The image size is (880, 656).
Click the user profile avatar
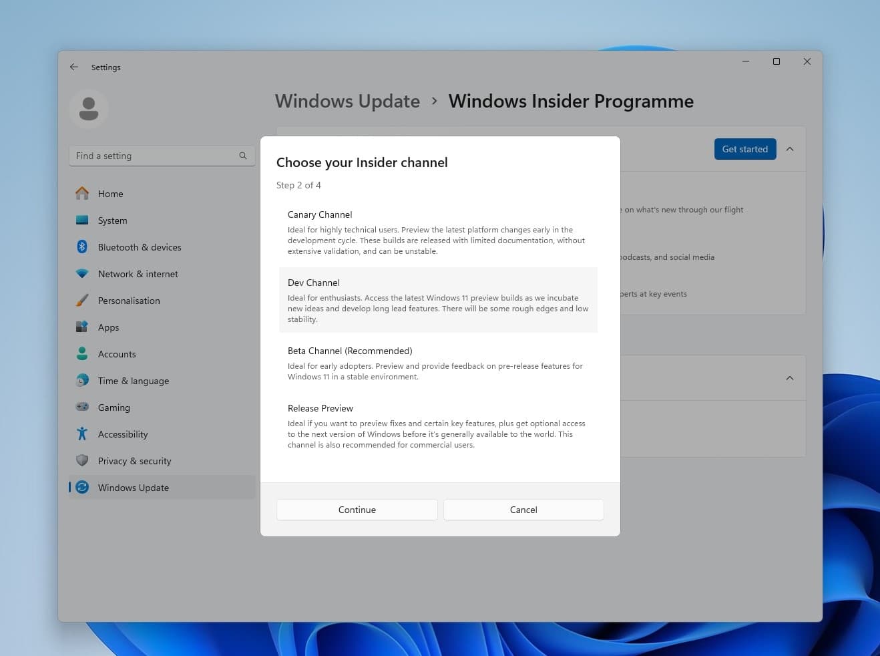[x=89, y=108]
